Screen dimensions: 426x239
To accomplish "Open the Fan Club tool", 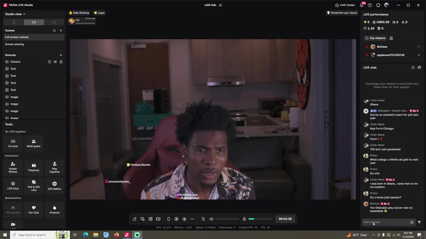I will click(x=34, y=210).
